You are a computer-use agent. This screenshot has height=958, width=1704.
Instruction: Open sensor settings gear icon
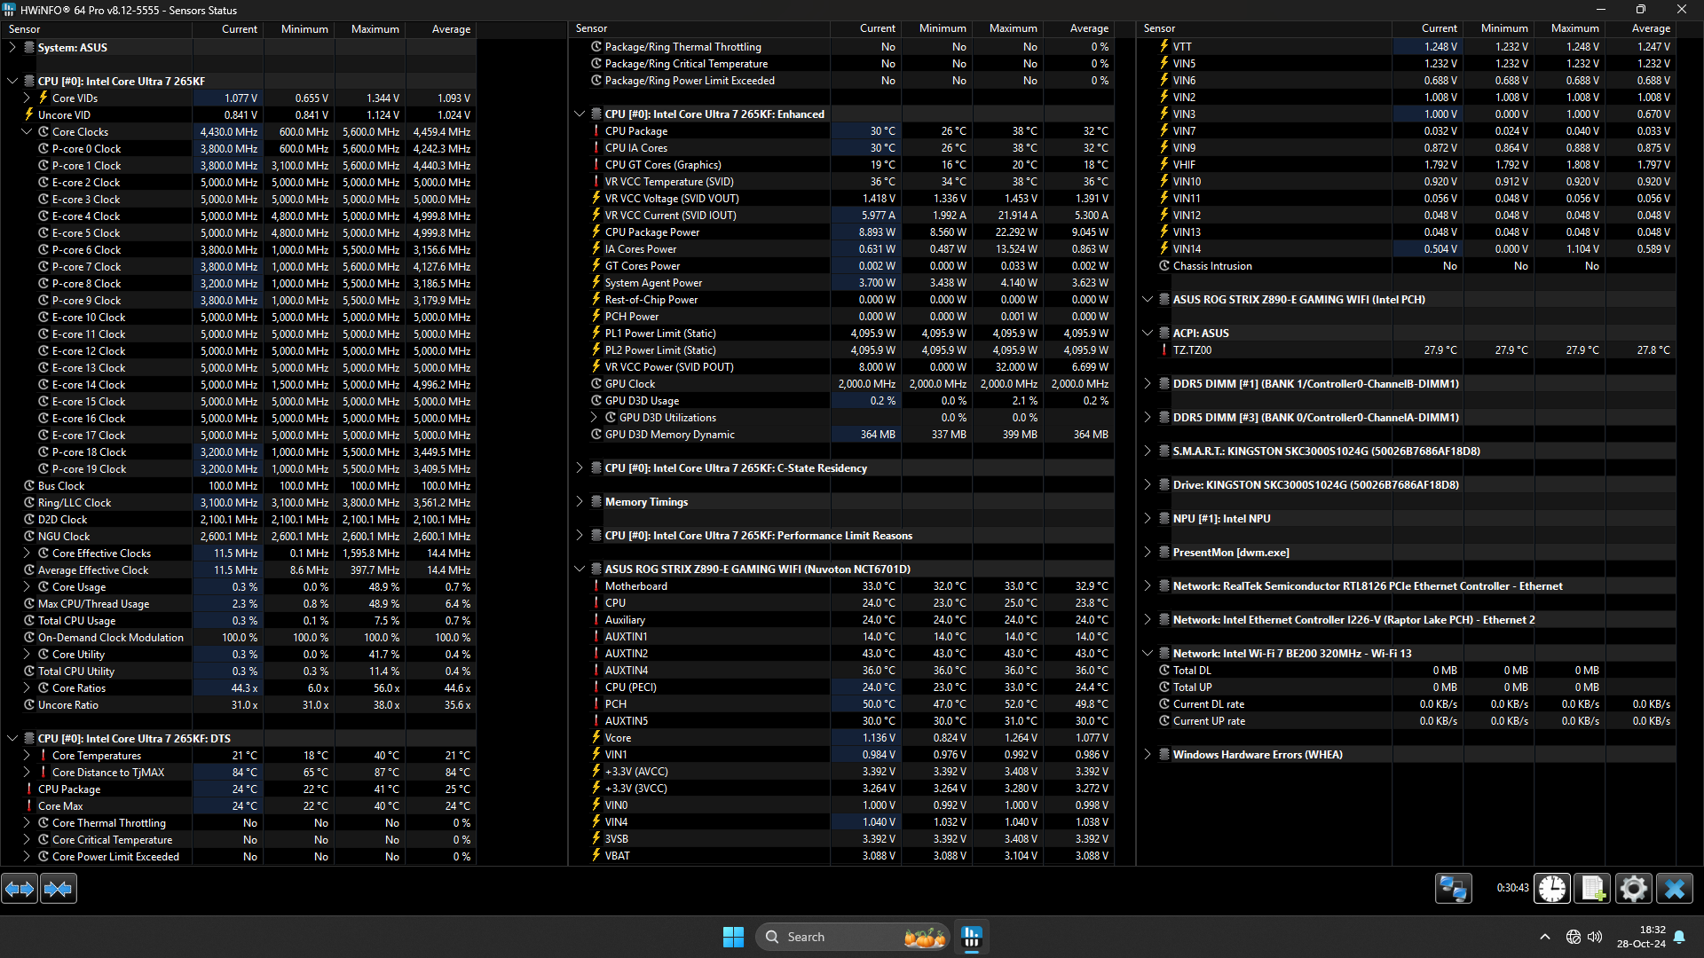(x=1633, y=888)
